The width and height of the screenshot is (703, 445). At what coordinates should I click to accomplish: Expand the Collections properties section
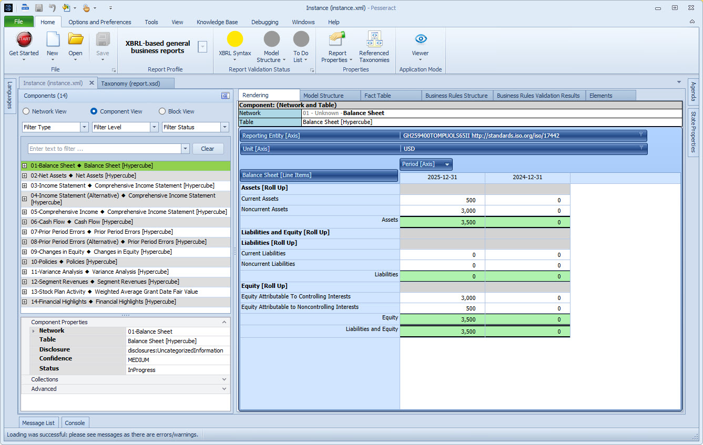(x=125, y=379)
